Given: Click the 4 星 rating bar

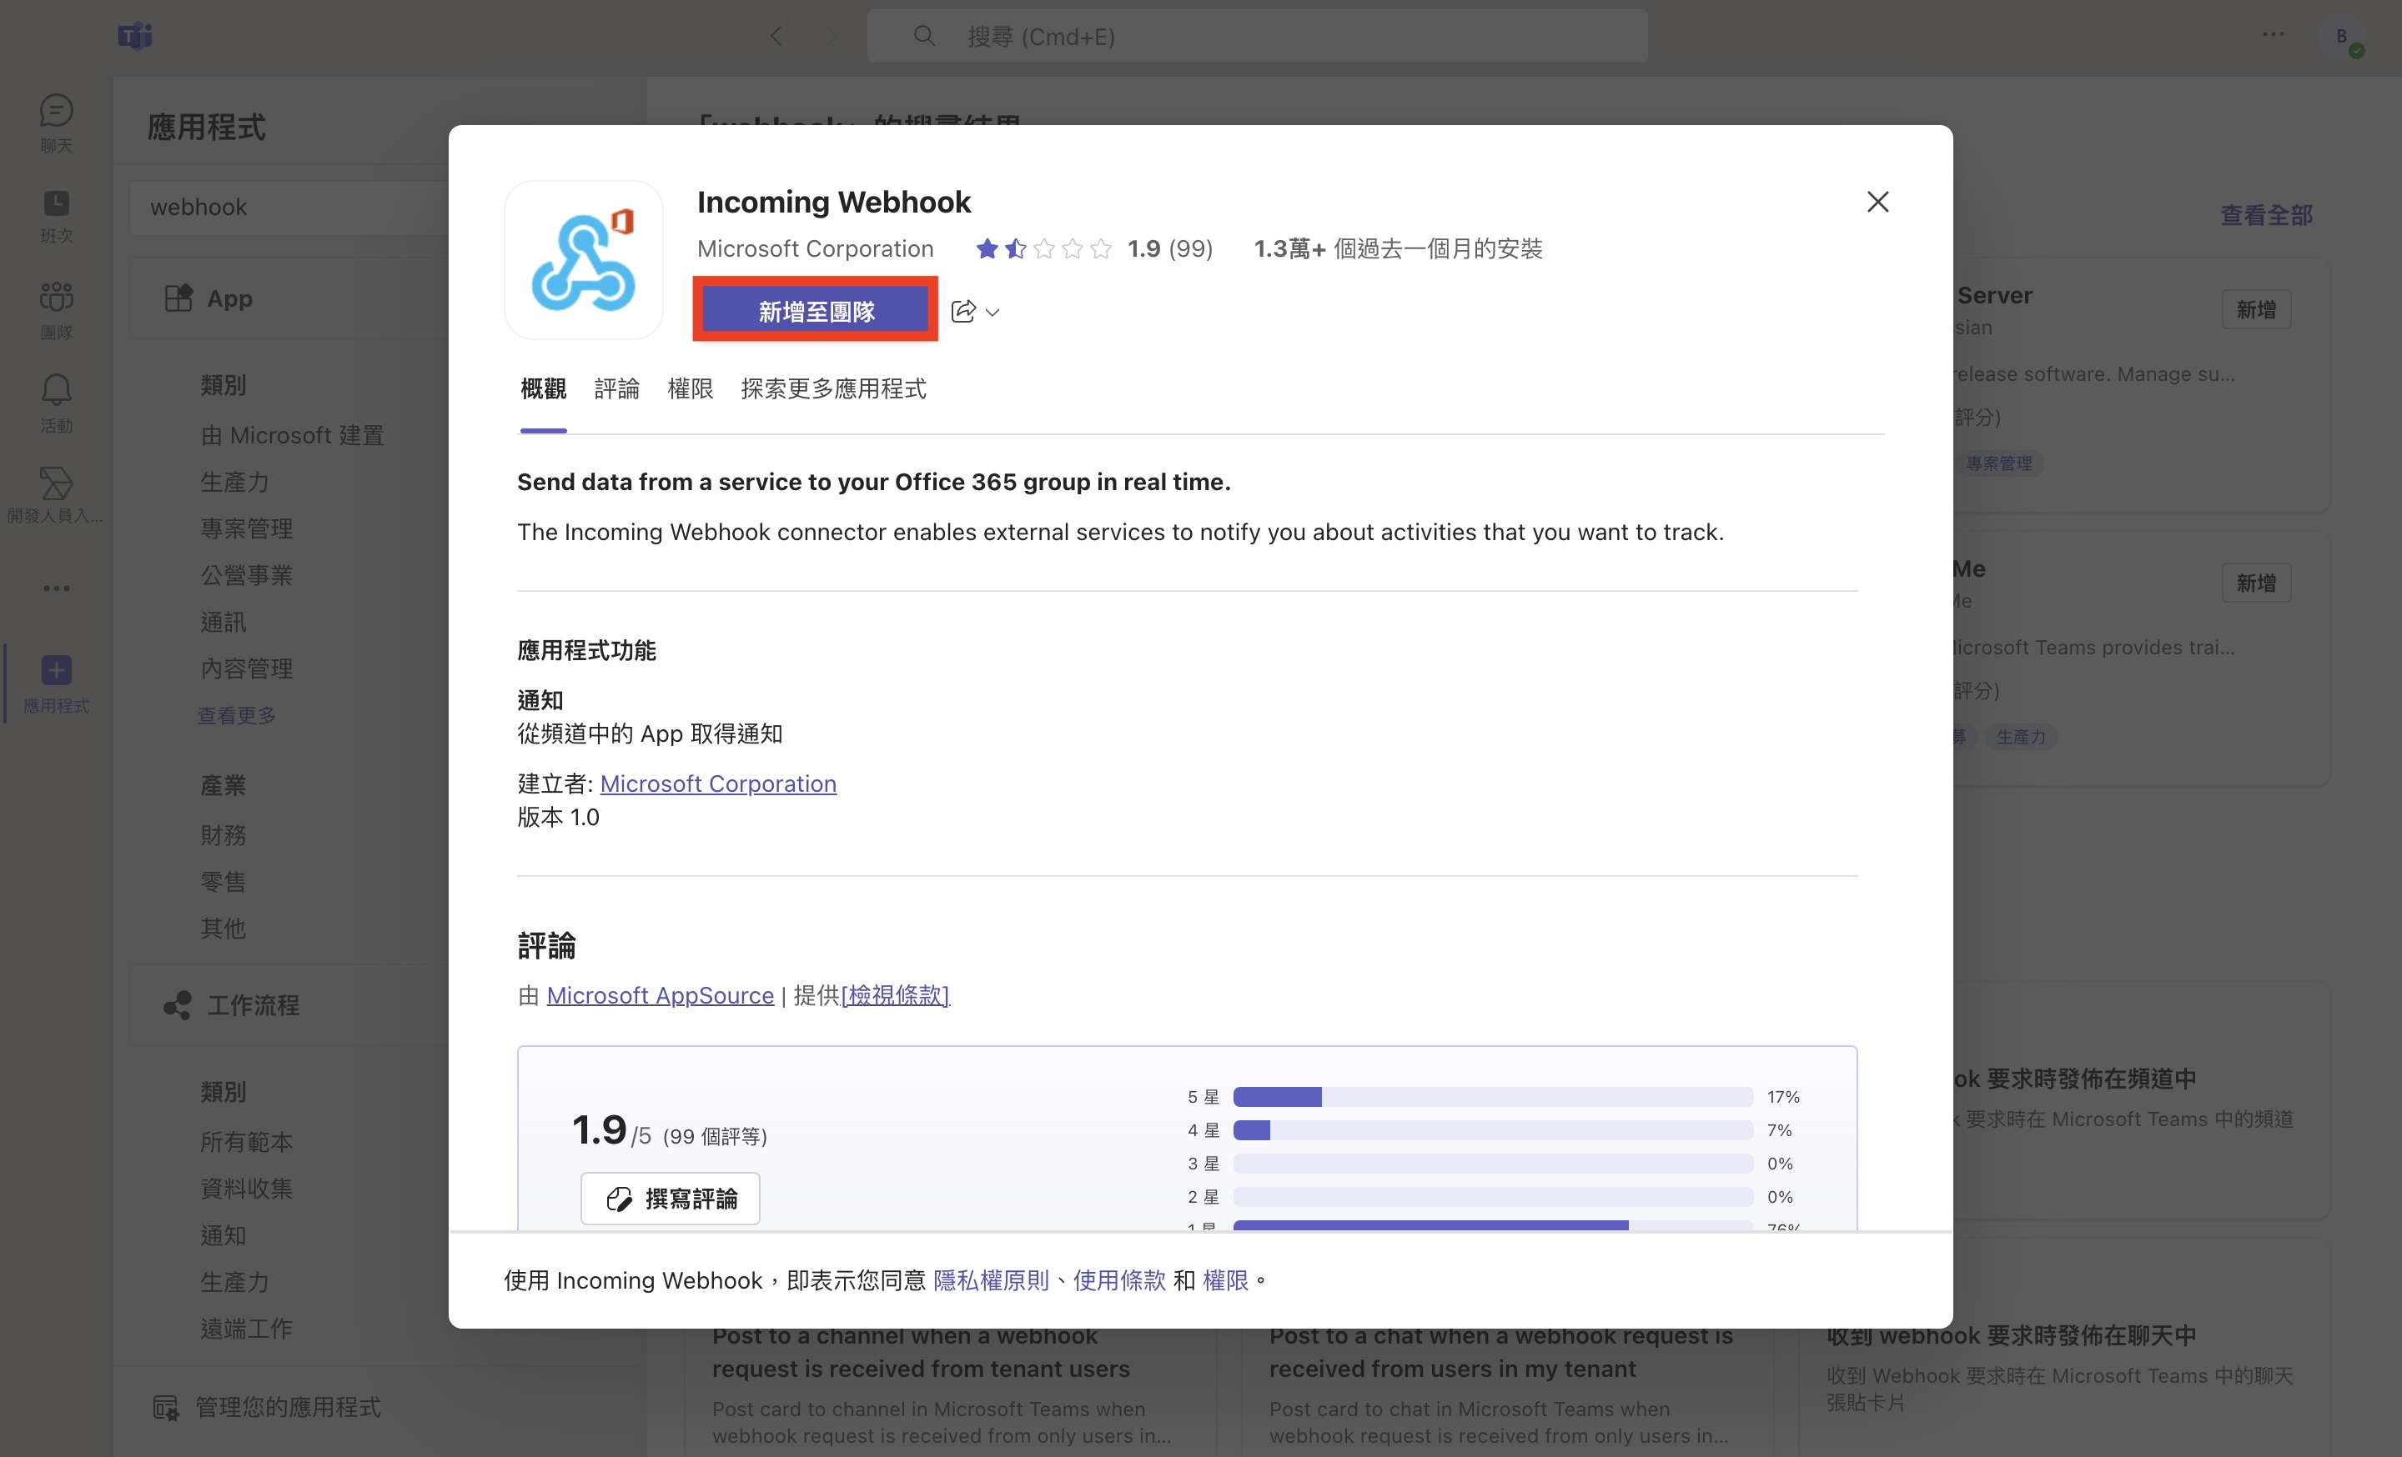Looking at the screenshot, I should (x=1492, y=1129).
